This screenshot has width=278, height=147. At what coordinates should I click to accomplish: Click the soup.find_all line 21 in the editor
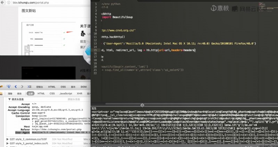click(142, 70)
